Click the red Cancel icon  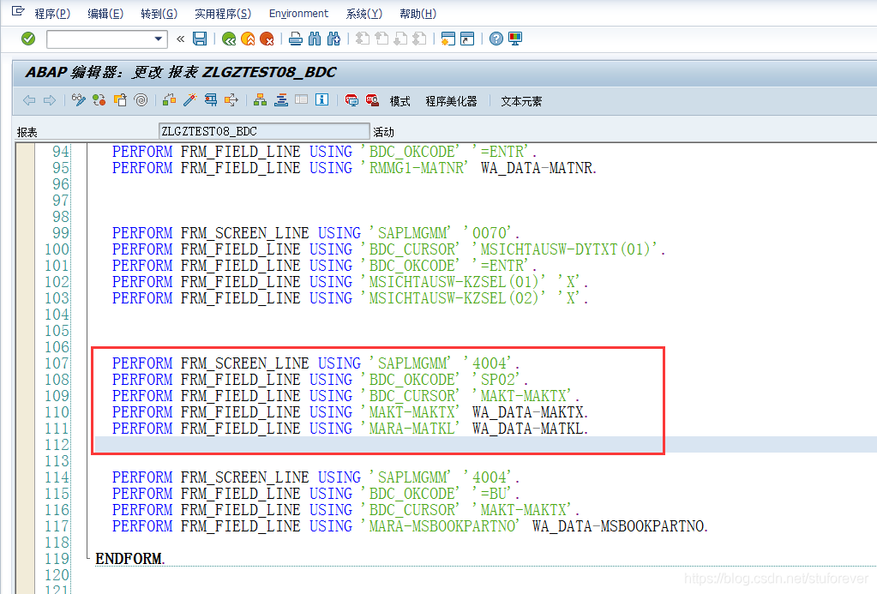click(267, 39)
